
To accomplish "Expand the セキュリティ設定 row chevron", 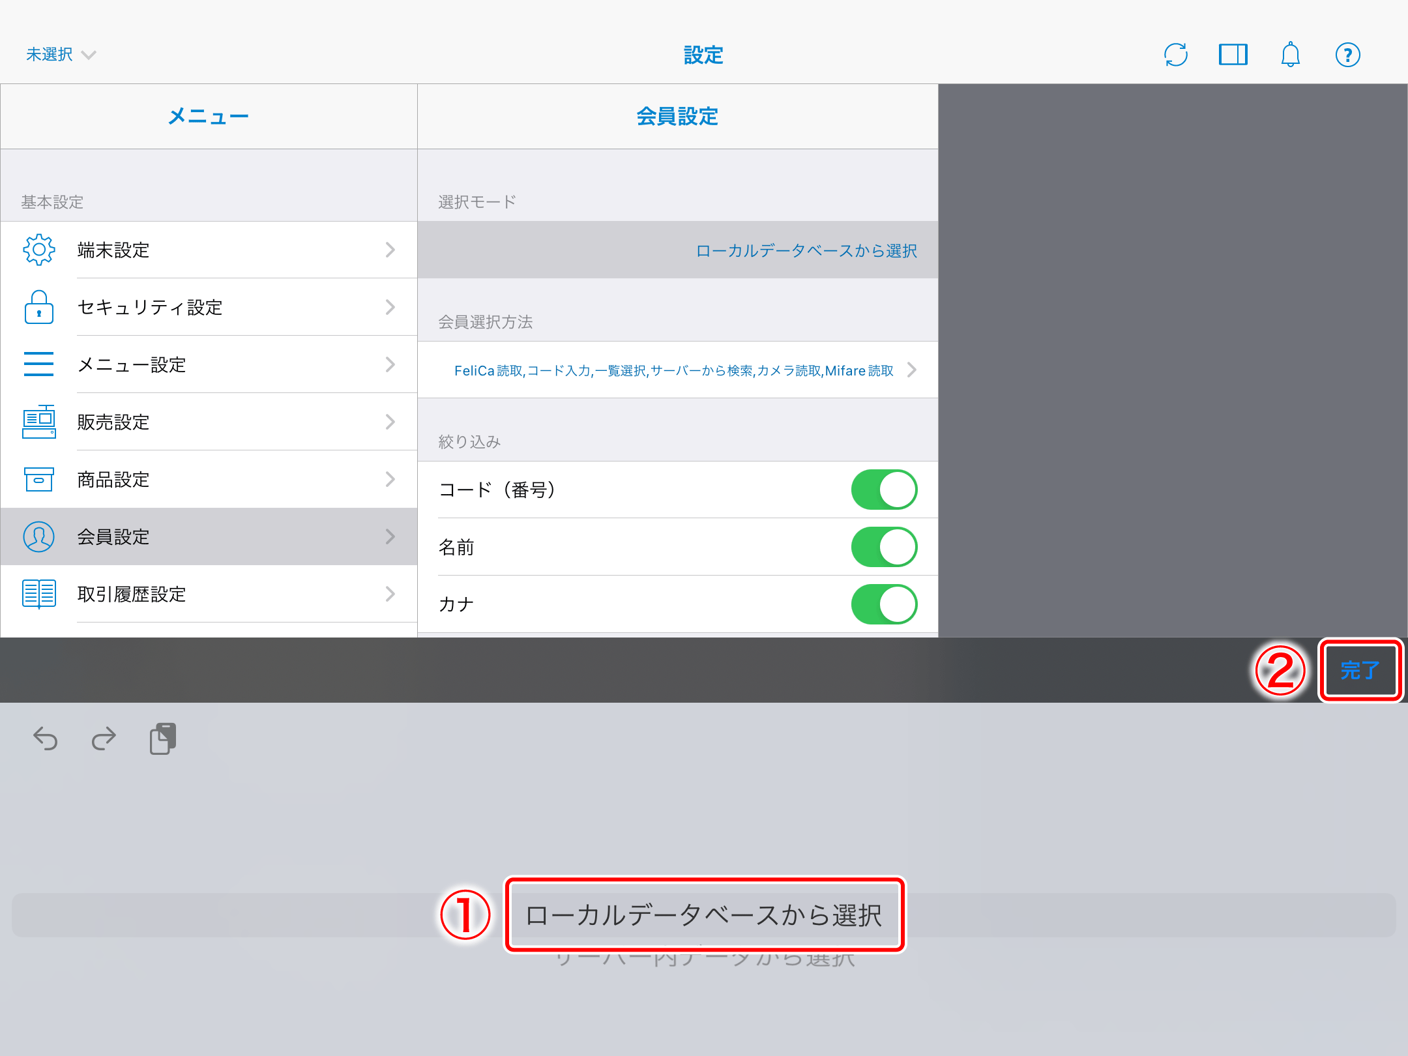I will [390, 307].
